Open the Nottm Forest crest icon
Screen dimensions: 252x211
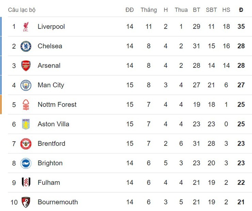(x=26, y=105)
